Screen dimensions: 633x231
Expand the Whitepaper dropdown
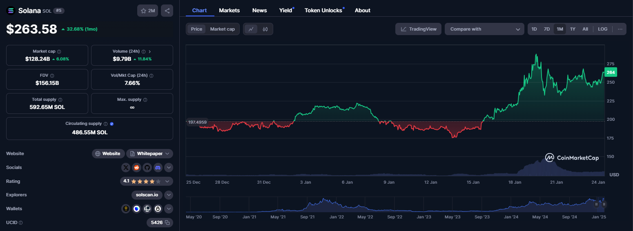149,153
